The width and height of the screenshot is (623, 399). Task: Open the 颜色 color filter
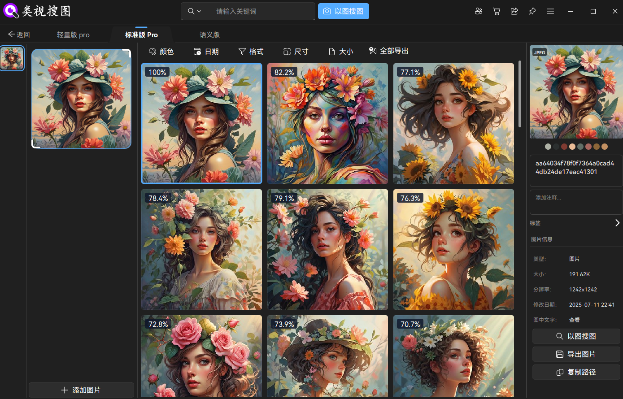161,52
